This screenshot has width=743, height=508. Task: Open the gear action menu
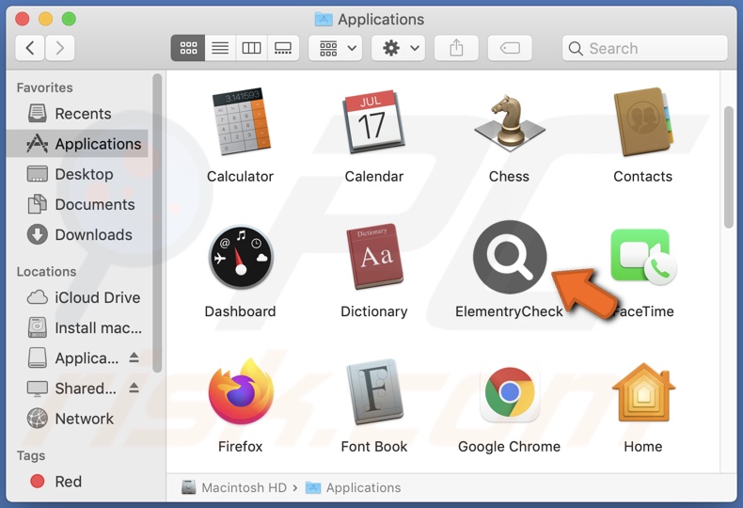[399, 48]
